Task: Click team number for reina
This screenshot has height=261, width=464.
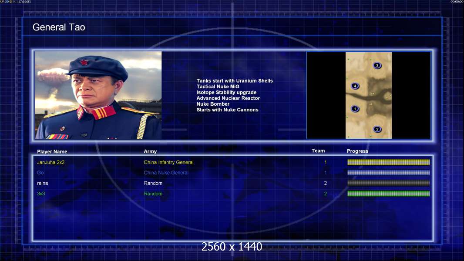Action: pos(325,183)
